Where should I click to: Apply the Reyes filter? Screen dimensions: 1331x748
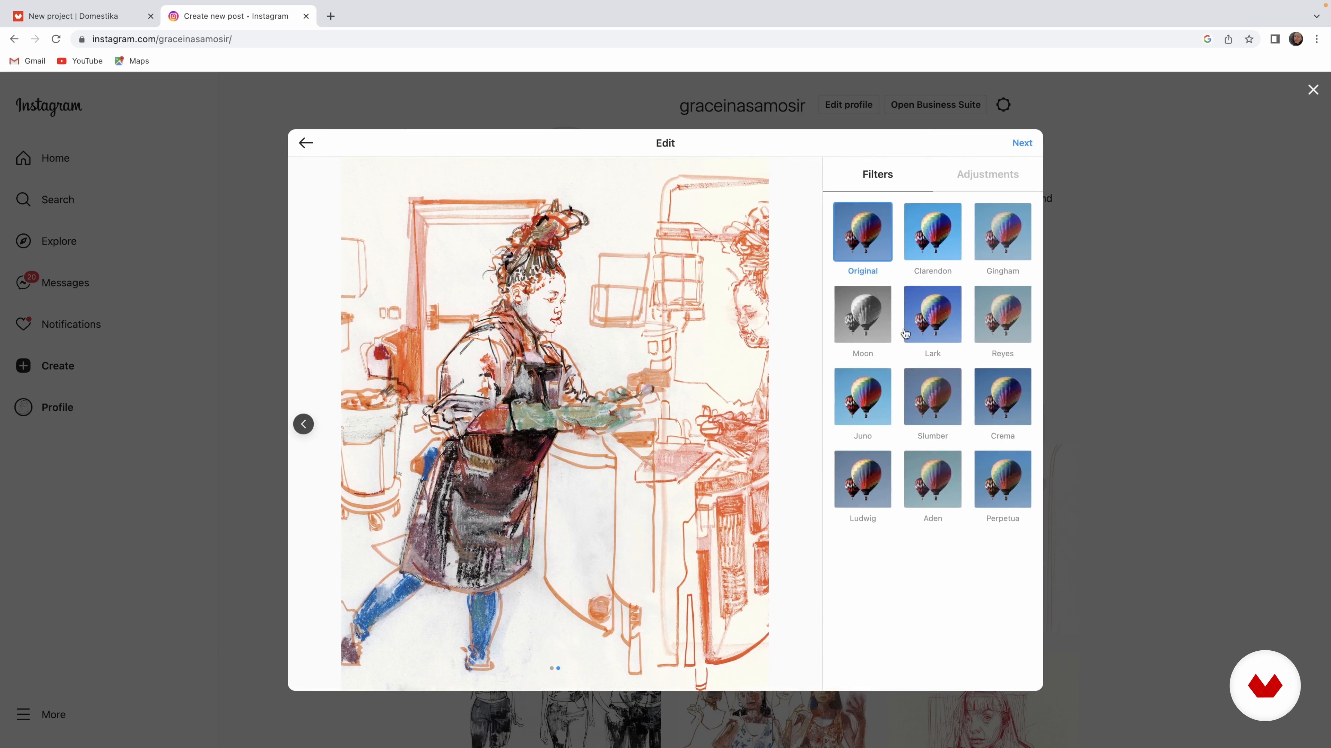(x=1002, y=314)
